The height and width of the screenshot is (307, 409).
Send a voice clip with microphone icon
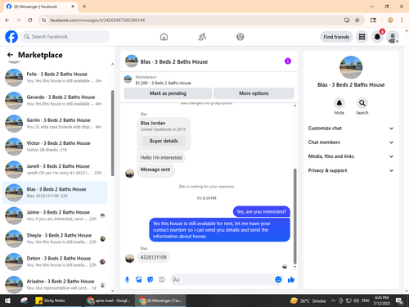(x=127, y=279)
